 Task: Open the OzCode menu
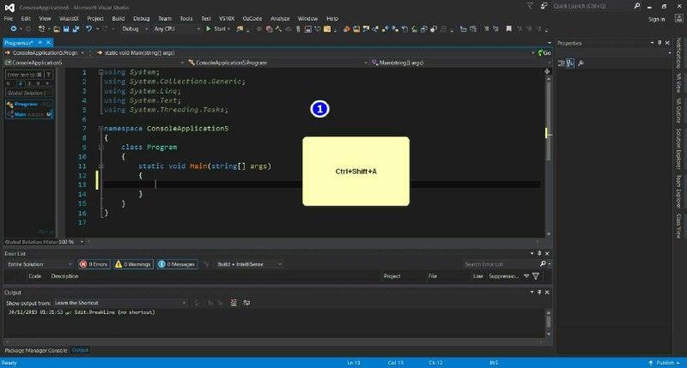coord(252,18)
